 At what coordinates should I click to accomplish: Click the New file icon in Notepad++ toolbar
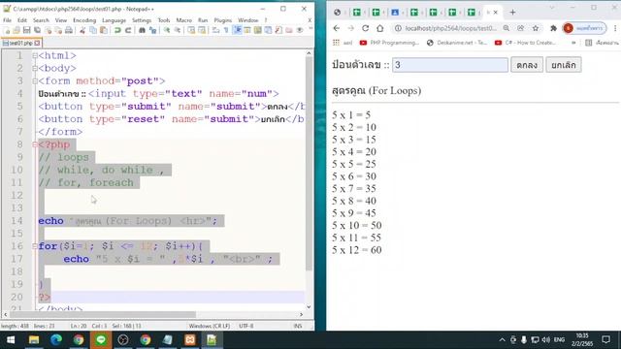[7, 30]
